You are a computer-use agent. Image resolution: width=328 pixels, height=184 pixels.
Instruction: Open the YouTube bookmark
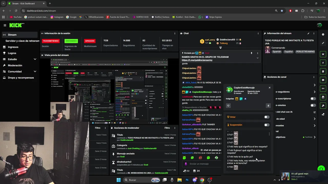point(16,17)
